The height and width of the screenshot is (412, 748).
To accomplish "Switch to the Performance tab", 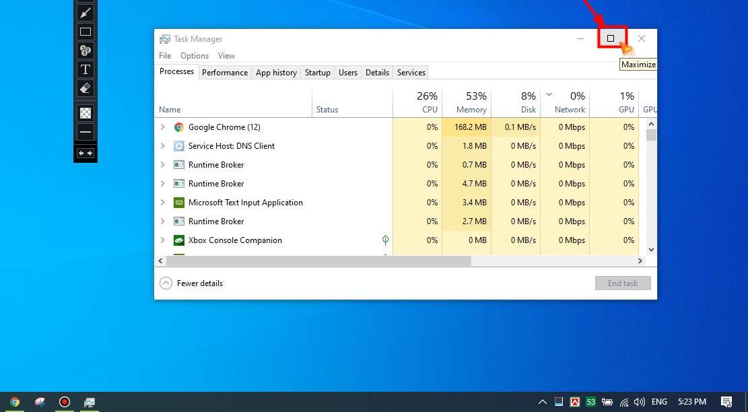I will (x=225, y=73).
